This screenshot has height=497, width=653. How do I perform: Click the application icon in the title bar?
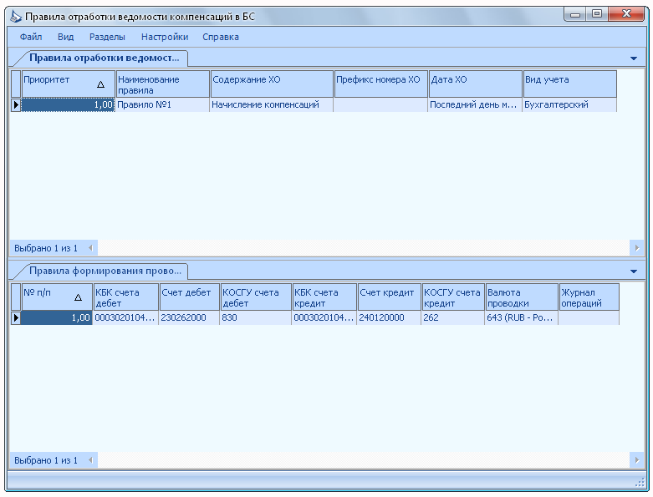coord(16,17)
